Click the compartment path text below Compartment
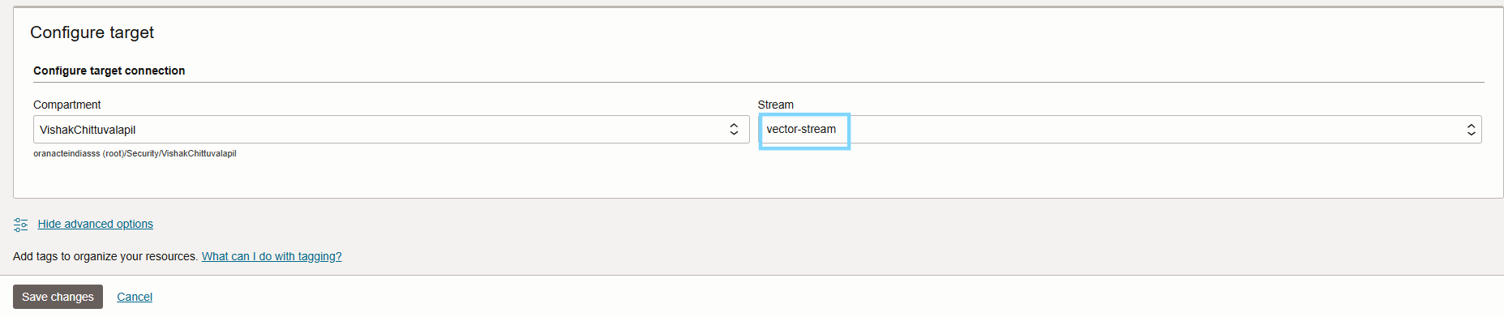The image size is (1504, 317). pos(135,153)
